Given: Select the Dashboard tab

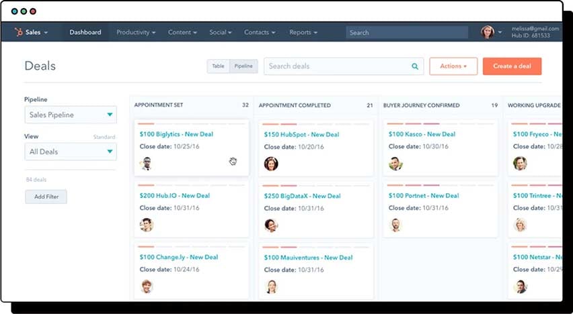Looking at the screenshot, I should click(85, 32).
